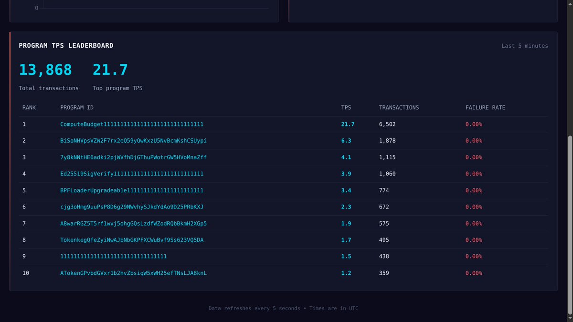
Task: Select the RANK column header
Action: point(29,107)
